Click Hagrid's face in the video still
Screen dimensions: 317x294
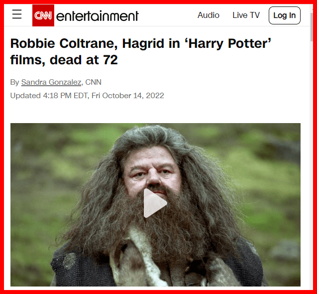click(x=152, y=172)
